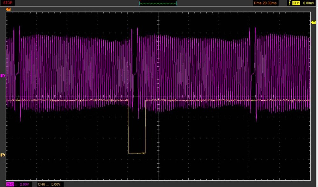The height and width of the screenshot is (187, 318).
Task: Click the 0.00uV trigger level value
Action: (x=308, y=3)
